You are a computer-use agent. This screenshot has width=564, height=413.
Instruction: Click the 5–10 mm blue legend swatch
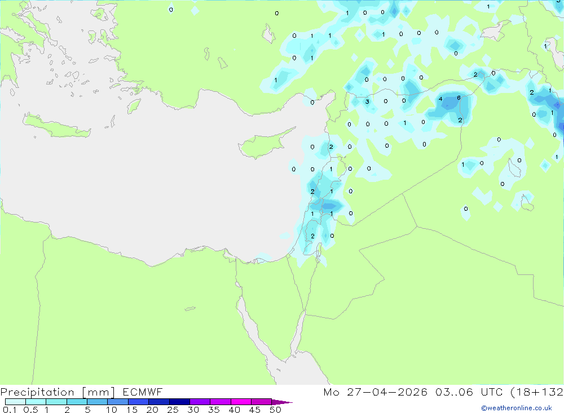click(x=97, y=402)
